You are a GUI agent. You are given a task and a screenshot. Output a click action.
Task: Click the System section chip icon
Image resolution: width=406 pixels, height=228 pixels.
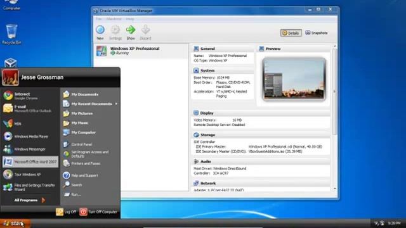pos(196,70)
